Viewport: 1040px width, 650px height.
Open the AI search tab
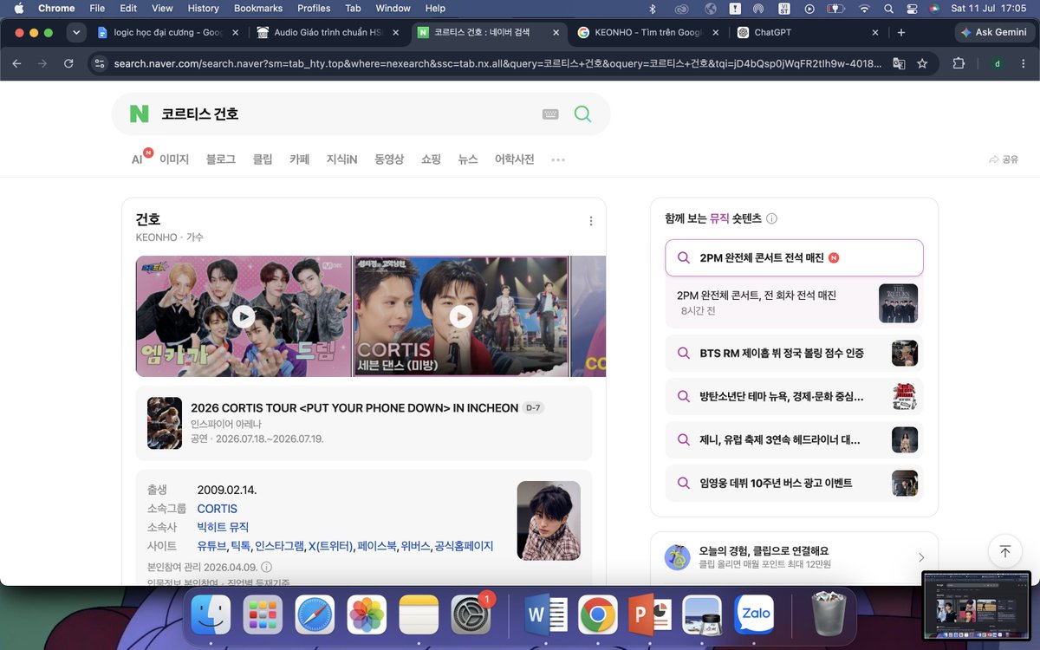(x=139, y=159)
